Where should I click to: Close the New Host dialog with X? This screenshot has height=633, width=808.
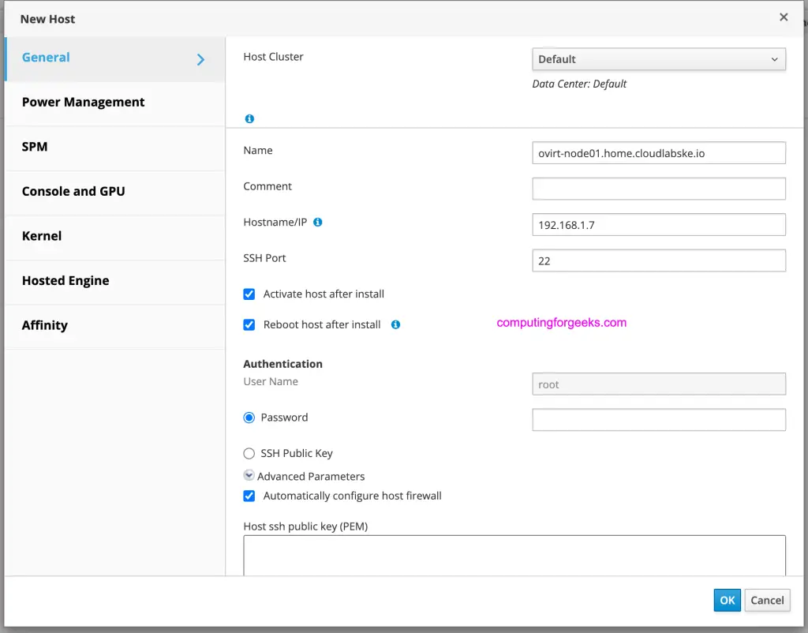pos(784,17)
